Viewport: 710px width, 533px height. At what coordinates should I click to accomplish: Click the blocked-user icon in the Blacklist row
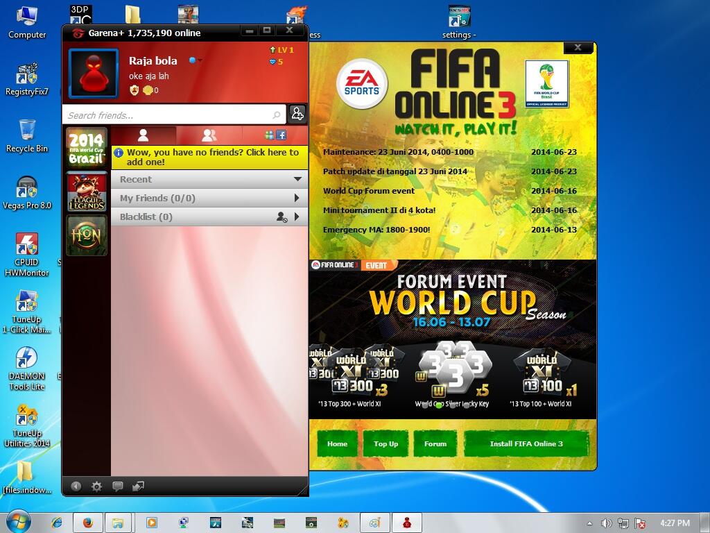(282, 217)
